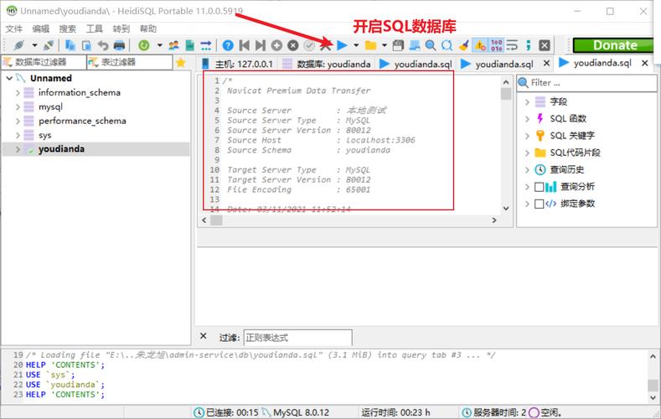Expand the mysql database node
661x419 pixels.
[18, 107]
